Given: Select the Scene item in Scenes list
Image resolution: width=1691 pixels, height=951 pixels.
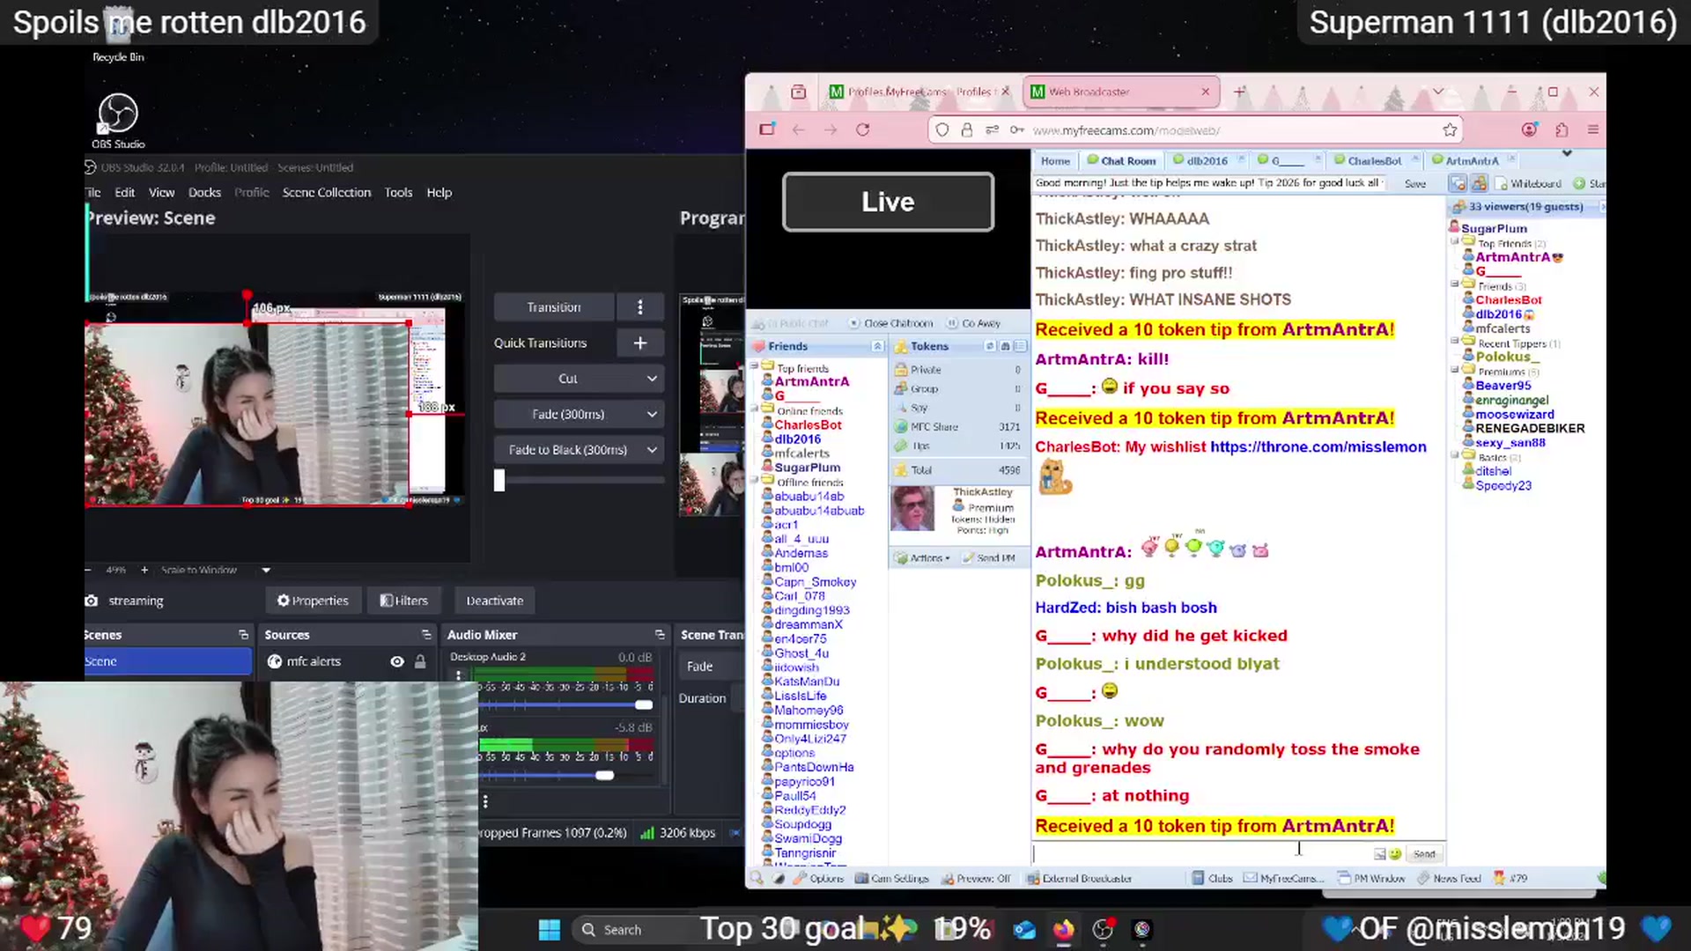Looking at the screenshot, I should tap(167, 661).
